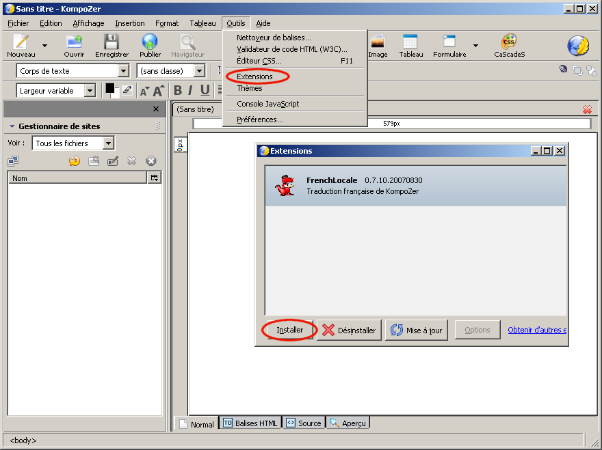Click the Navigateur magnifier icon
The height and width of the screenshot is (450, 602).
click(x=187, y=42)
